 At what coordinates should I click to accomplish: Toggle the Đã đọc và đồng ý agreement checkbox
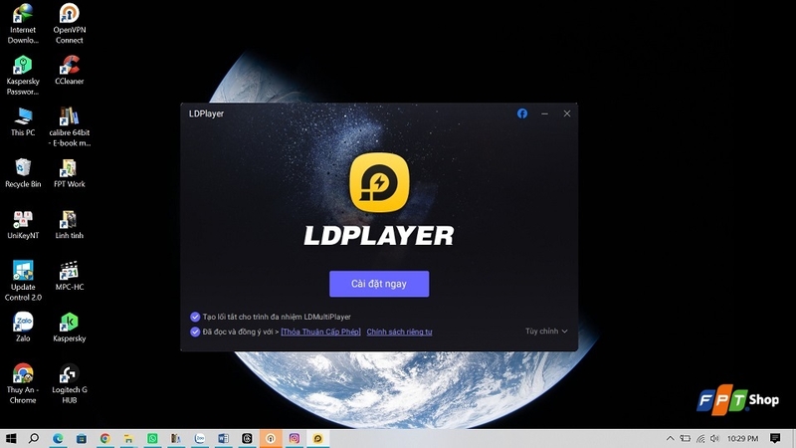(195, 332)
